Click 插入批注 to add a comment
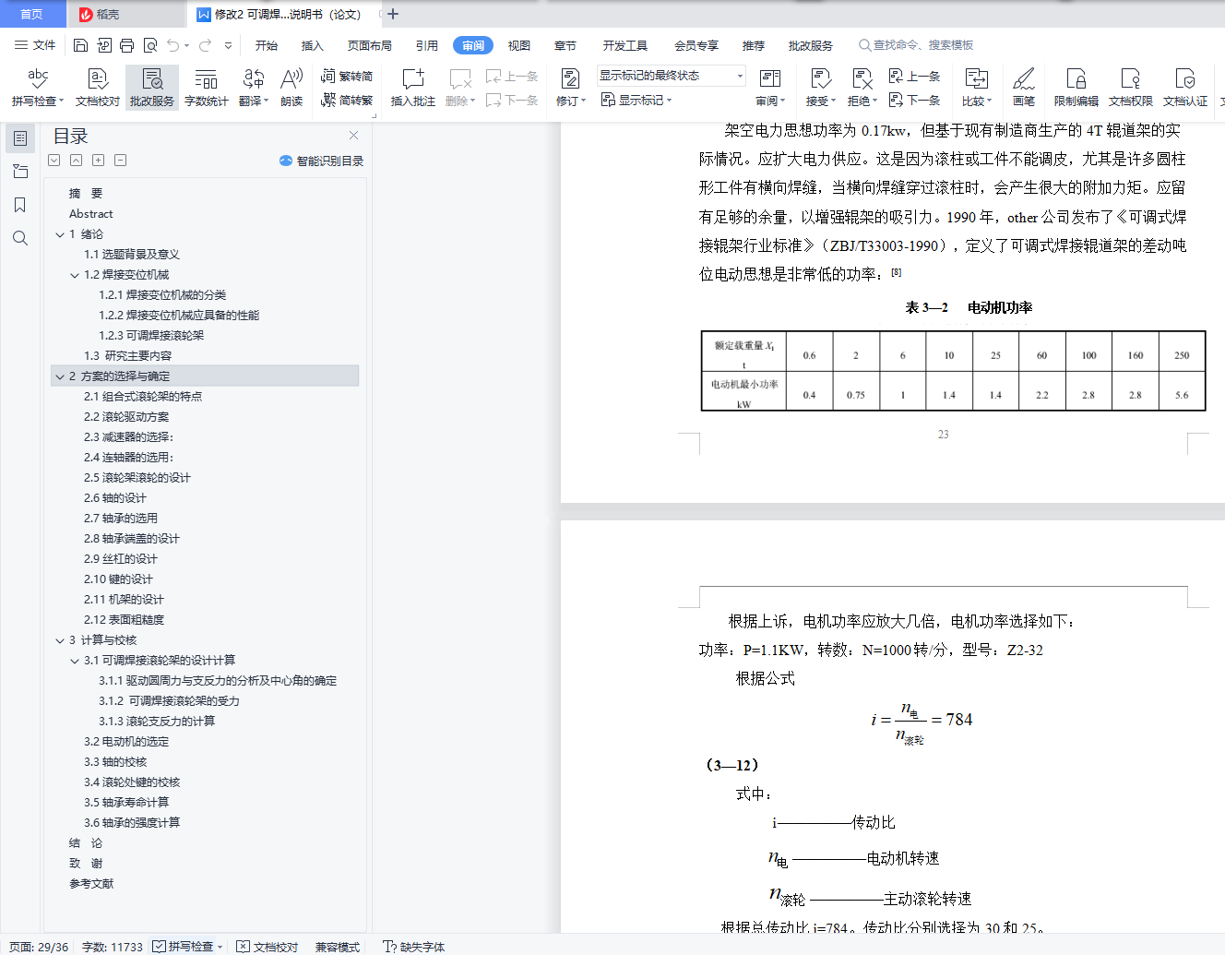Viewport: 1225px width, 955px height. tap(413, 88)
